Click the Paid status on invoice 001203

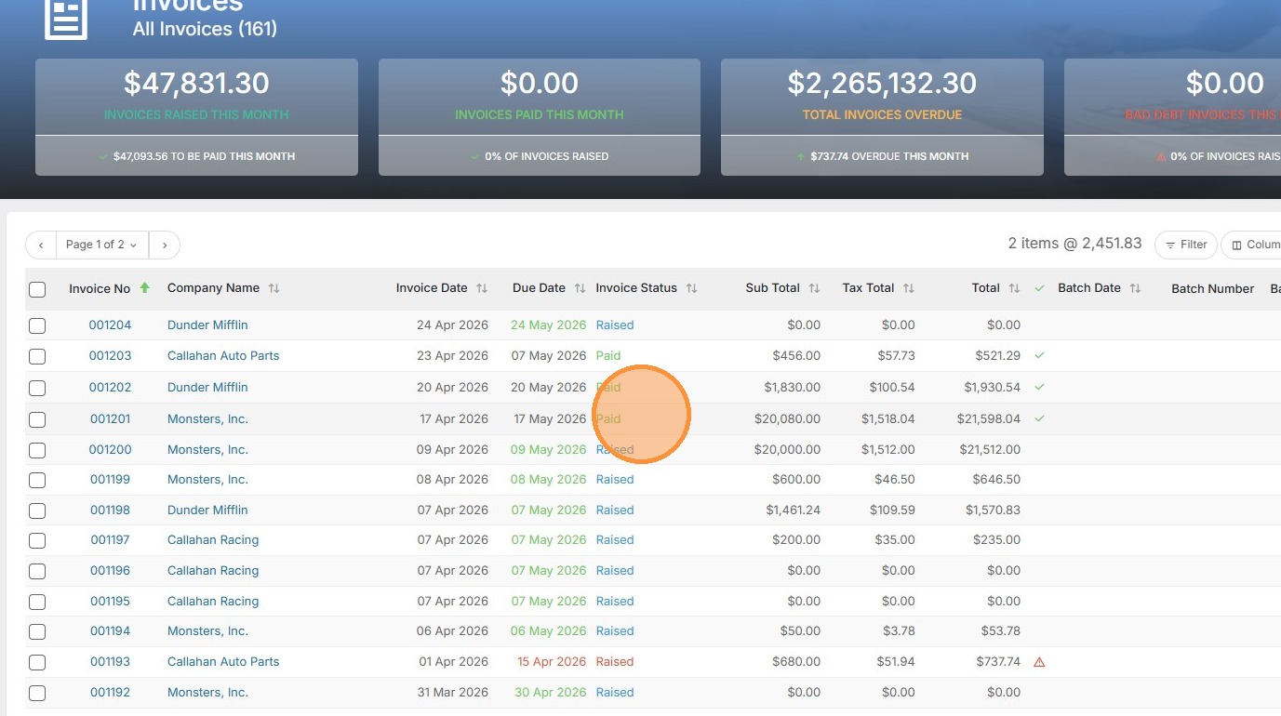point(608,355)
